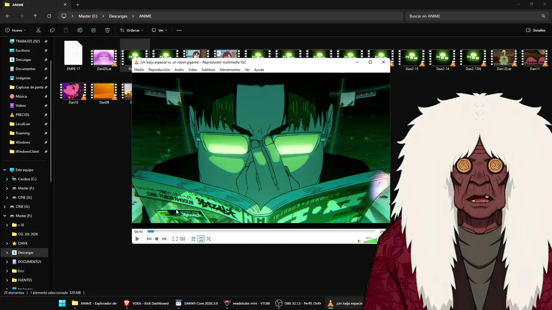
Task: Select the EMPE 17 file
Action: (x=73, y=56)
